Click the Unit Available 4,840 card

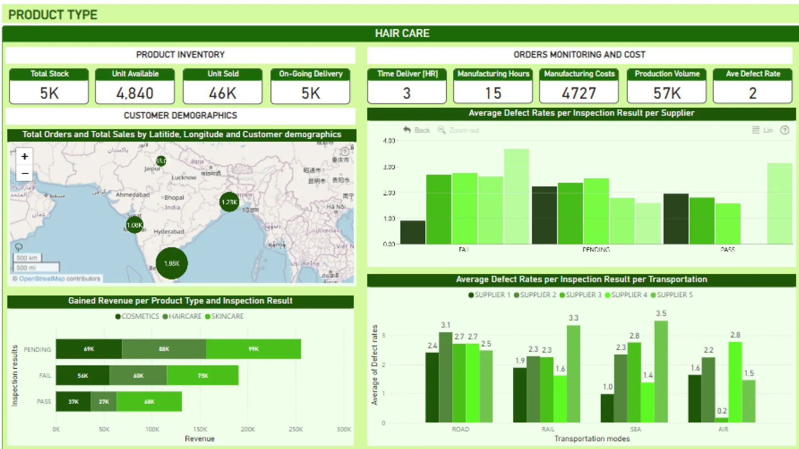[x=135, y=86]
